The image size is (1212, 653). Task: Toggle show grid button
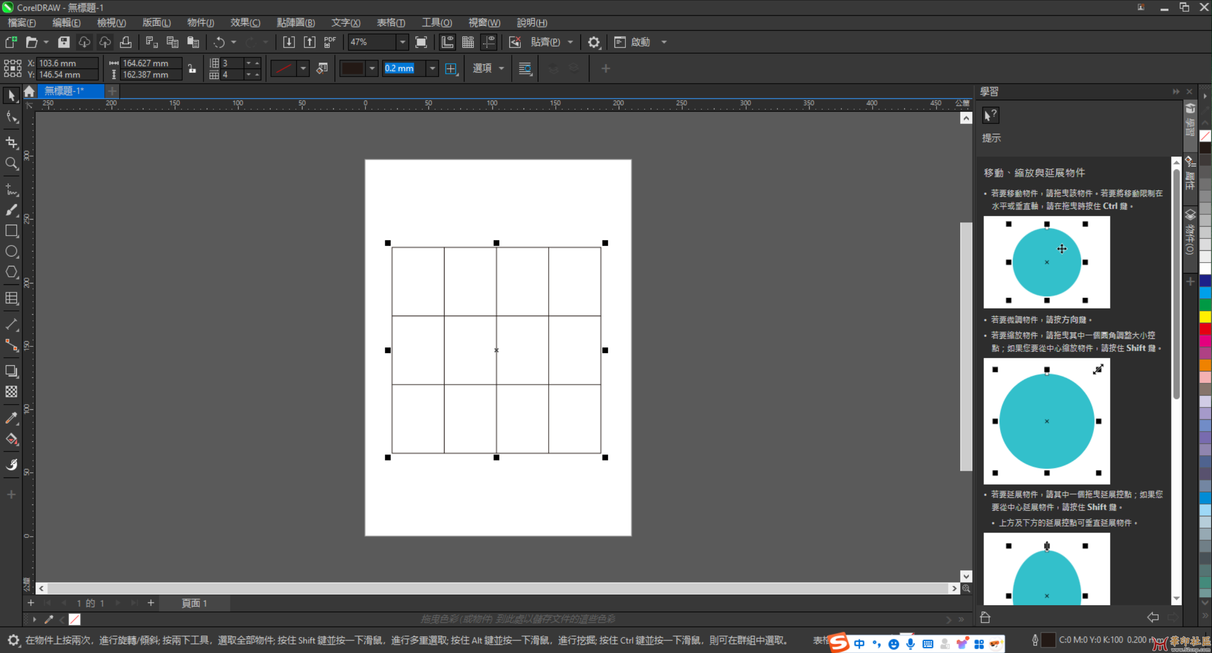coord(468,42)
